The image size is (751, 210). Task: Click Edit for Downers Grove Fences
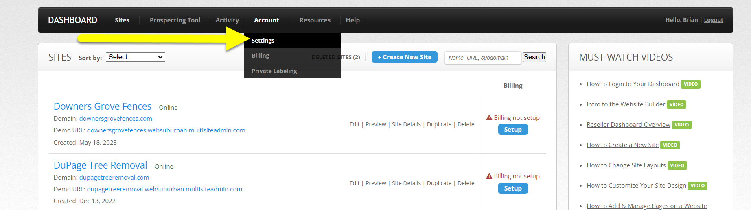tap(355, 124)
